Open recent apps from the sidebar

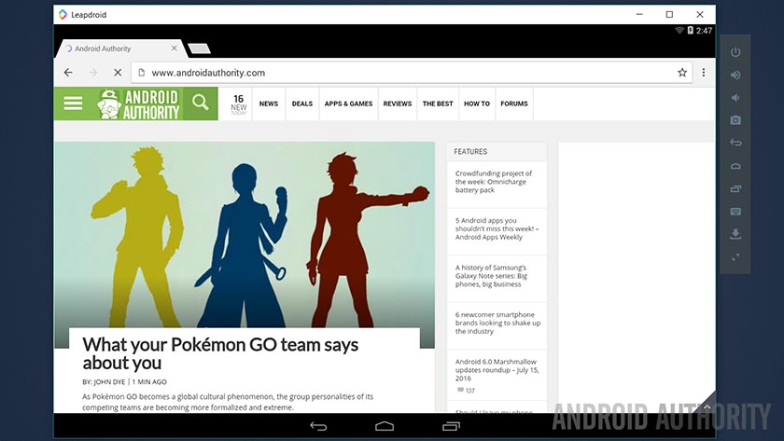click(x=735, y=189)
